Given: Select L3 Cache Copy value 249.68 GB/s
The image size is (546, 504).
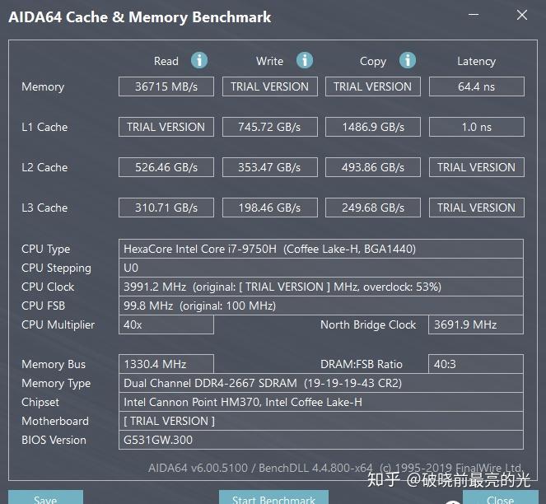Looking at the screenshot, I should (373, 208).
